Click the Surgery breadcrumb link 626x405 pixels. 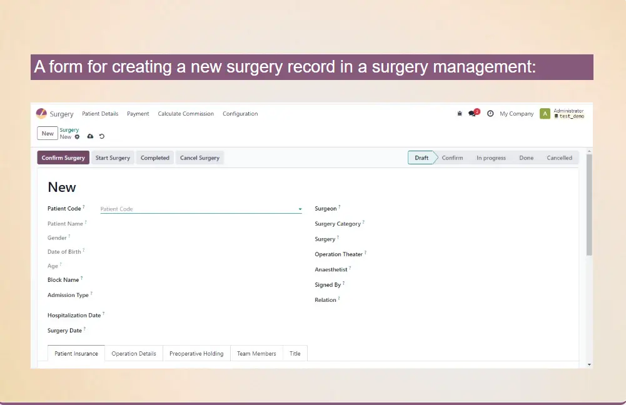click(x=69, y=130)
